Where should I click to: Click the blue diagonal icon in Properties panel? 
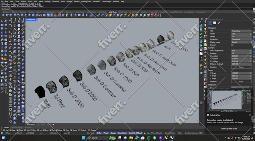pos(219,23)
